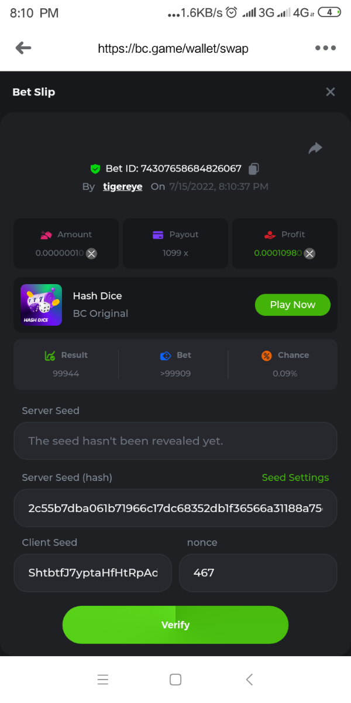351x703 pixels.
Task: Open the tigereye user profile
Action: (x=122, y=187)
